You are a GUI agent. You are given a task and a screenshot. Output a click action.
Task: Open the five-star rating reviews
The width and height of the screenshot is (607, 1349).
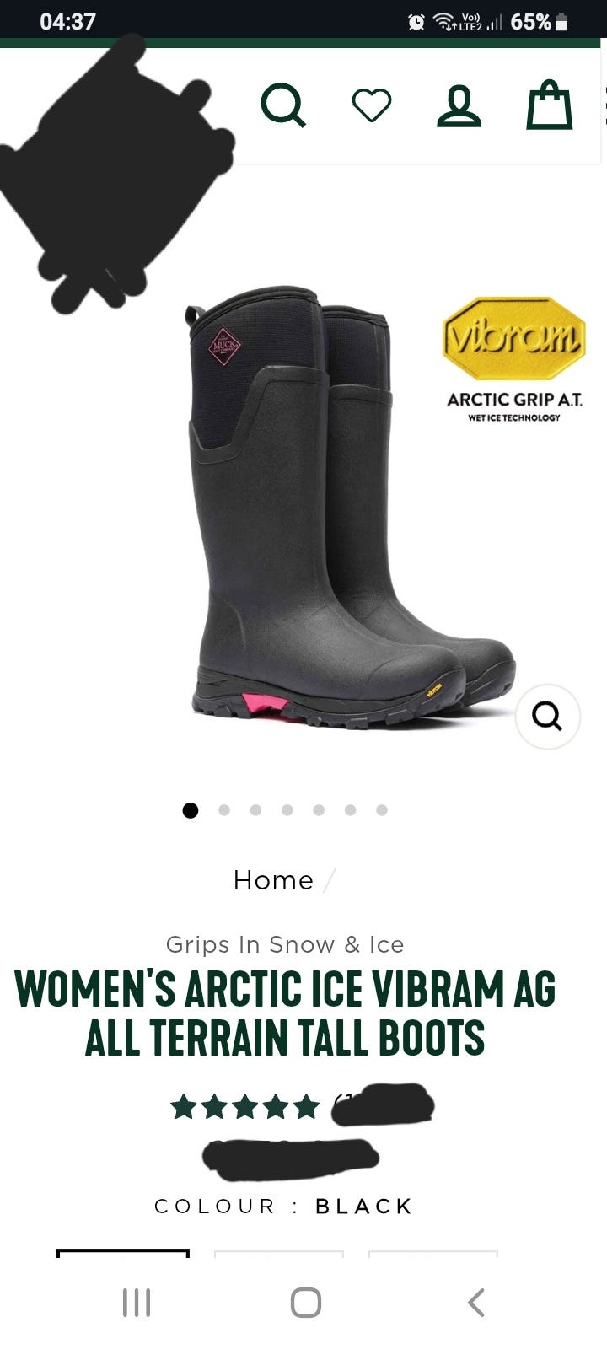click(245, 1106)
